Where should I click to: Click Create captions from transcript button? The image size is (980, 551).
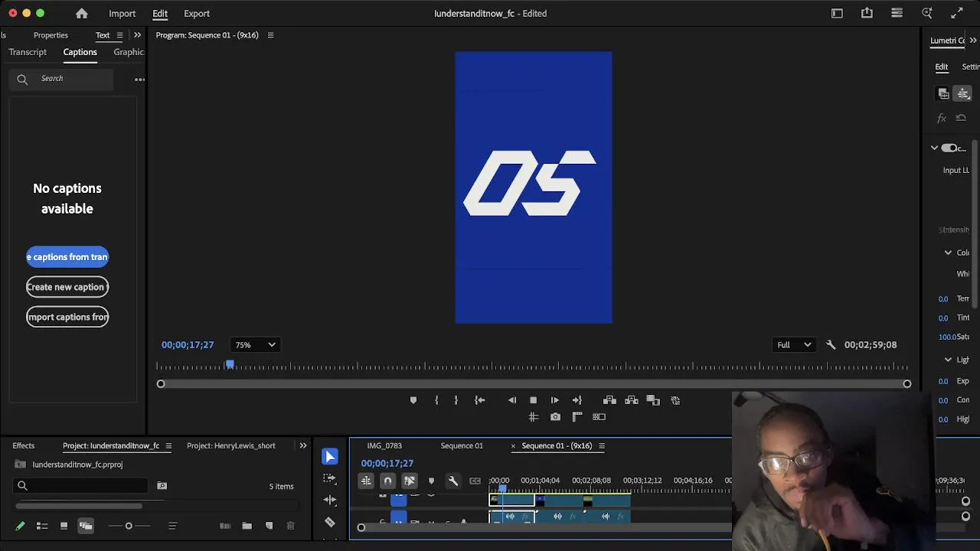tap(67, 257)
